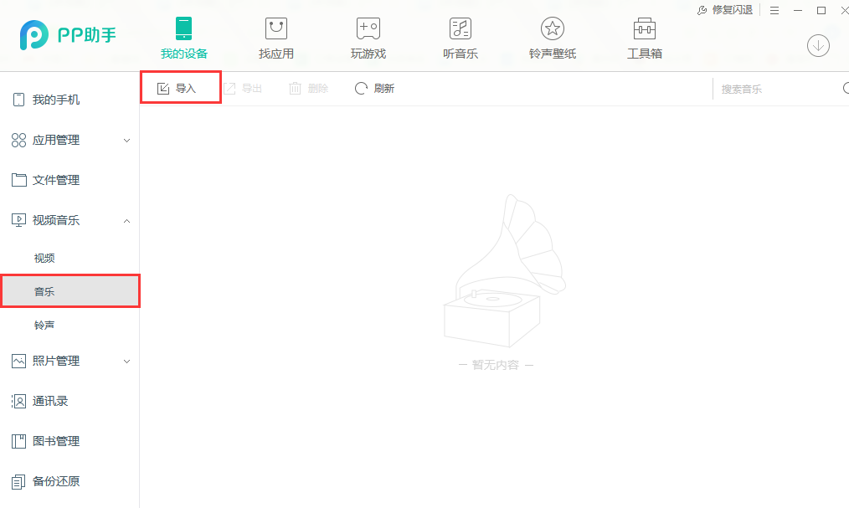Open the download manager arrow icon
The height and width of the screenshot is (508, 849).
[x=818, y=46]
